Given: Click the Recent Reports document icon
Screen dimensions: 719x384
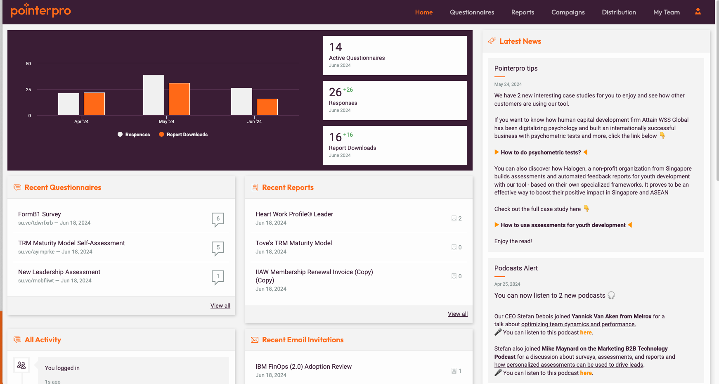Looking at the screenshot, I should (x=255, y=187).
